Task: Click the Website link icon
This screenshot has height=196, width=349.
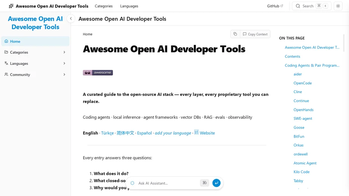Action: (x=196, y=132)
